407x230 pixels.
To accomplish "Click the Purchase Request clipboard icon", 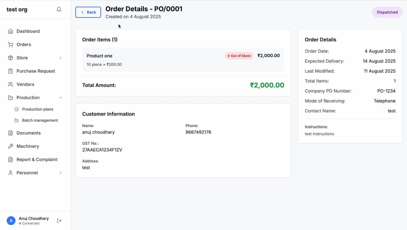I will (x=10, y=71).
